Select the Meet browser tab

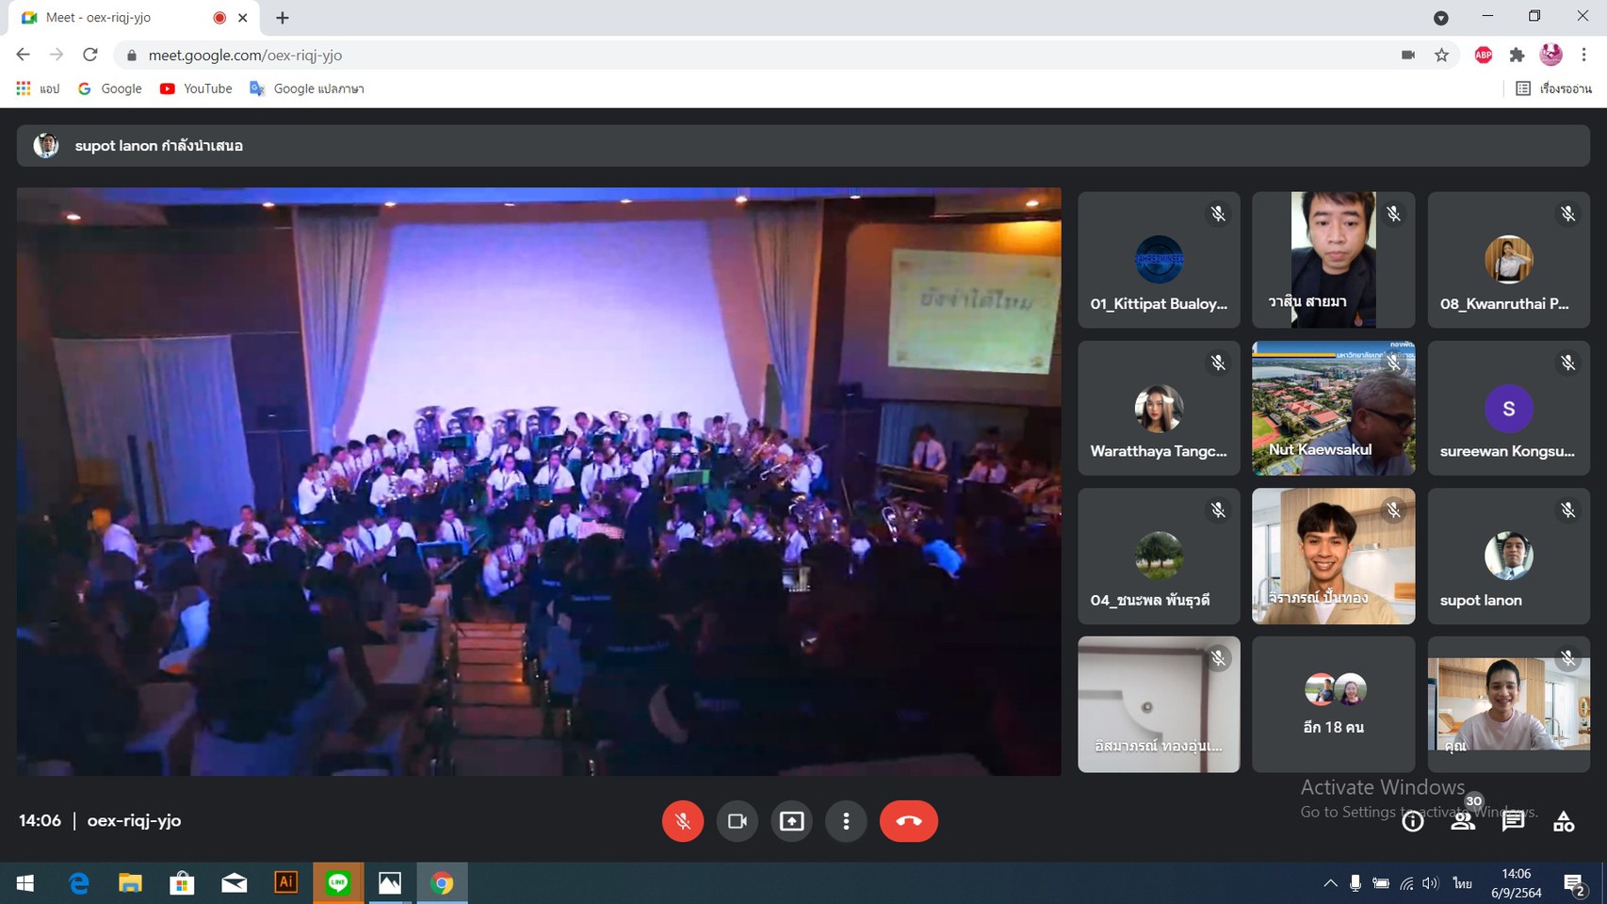[113, 18]
